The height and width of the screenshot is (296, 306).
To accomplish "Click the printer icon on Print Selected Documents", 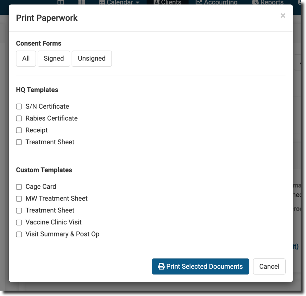I will [161, 266].
